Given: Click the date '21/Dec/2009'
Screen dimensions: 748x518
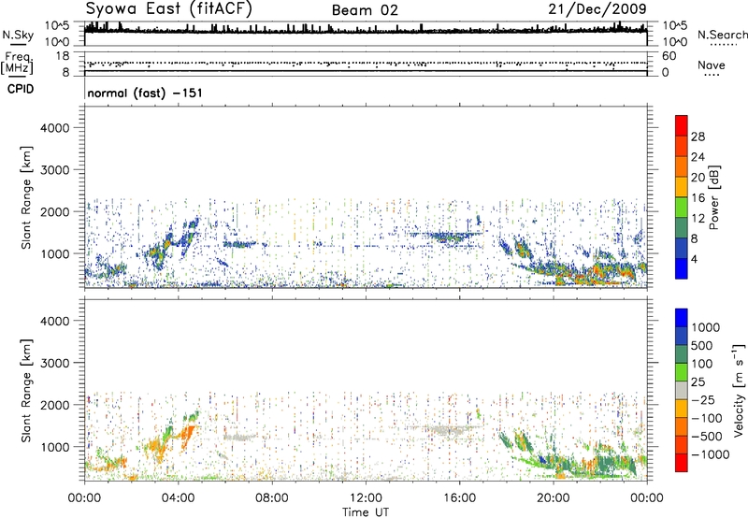Looking at the screenshot, I should [597, 9].
